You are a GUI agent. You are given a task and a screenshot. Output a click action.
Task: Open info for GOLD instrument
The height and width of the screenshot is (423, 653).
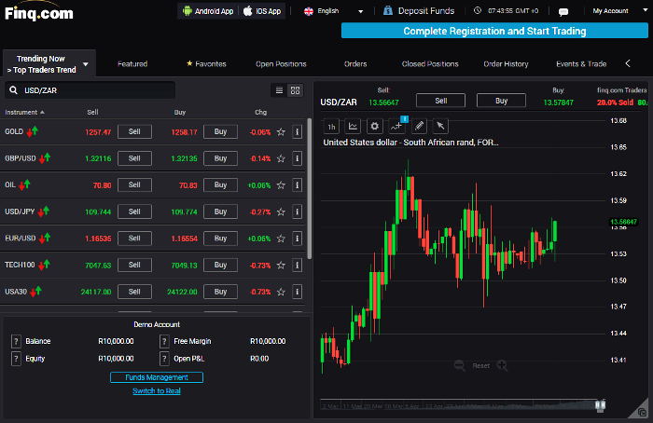coord(297,132)
